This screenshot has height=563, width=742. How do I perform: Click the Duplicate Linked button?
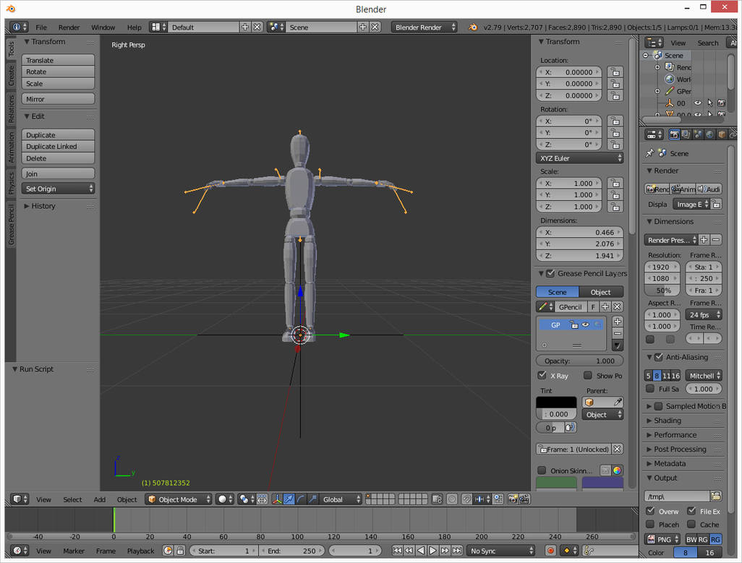coord(58,146)
